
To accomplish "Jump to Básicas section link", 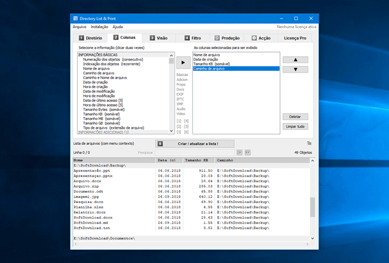I will (182, 75).
